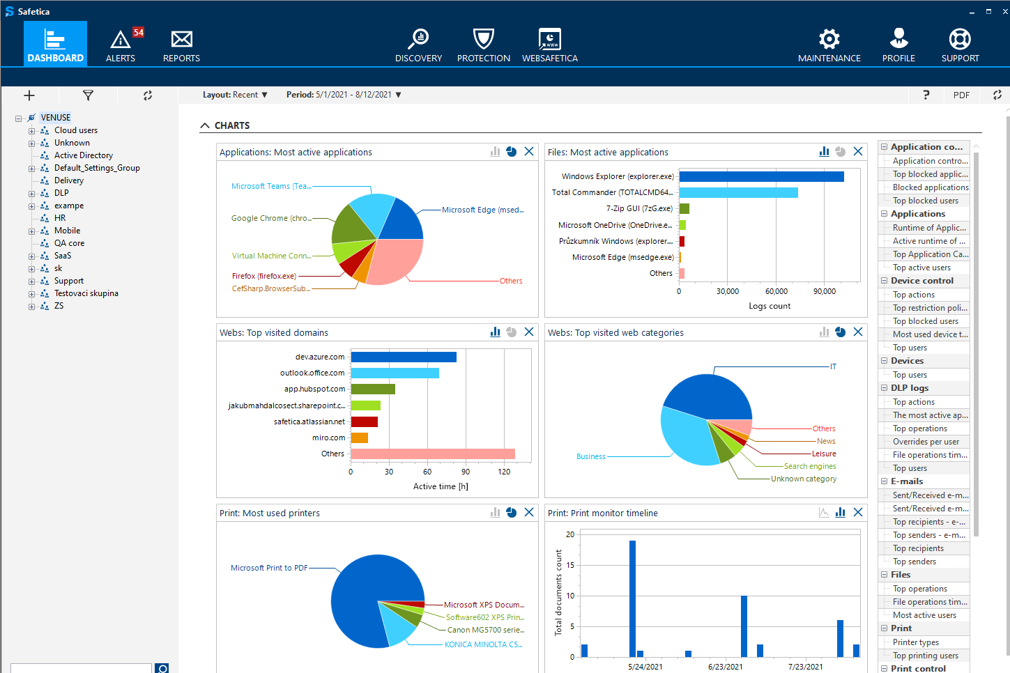This screenshot has height=673, width=1010.
Task: Open the Reports envelope icon
Action: 181,39
